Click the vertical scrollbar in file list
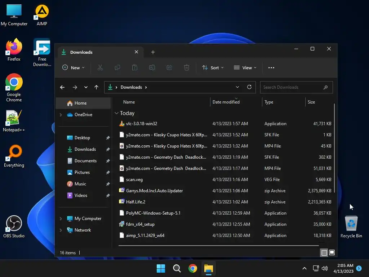This screenshot has width=369, height=277. (x=334, y=148)
